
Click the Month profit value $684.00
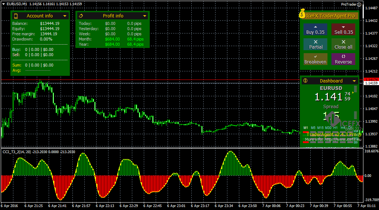pyautogui.click(x=112, y=39)
